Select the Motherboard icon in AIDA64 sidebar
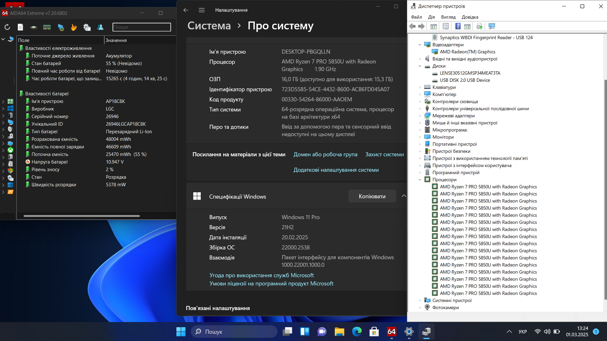 point(10,101)
